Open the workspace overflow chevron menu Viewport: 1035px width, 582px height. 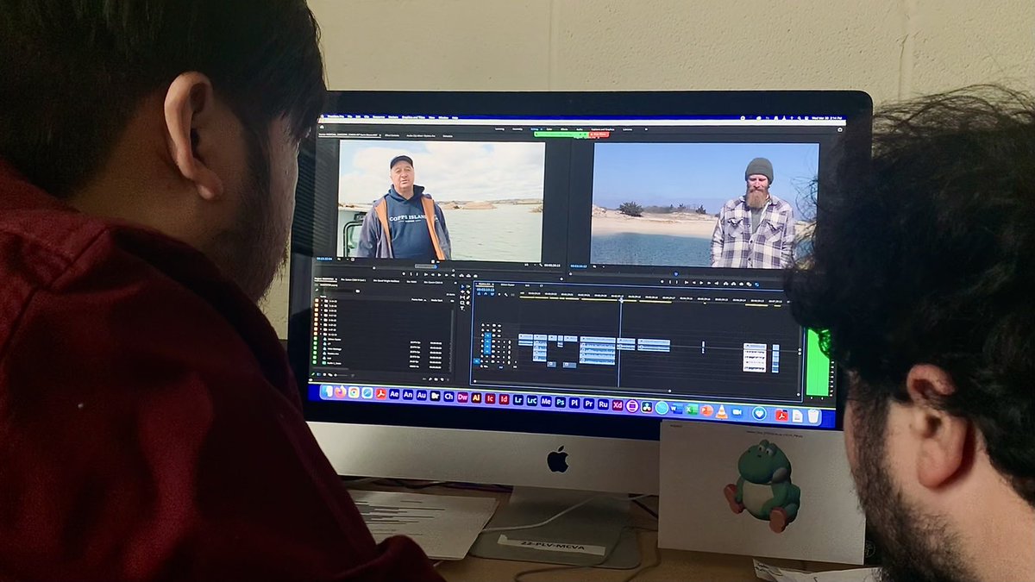(x=644, y=128)
